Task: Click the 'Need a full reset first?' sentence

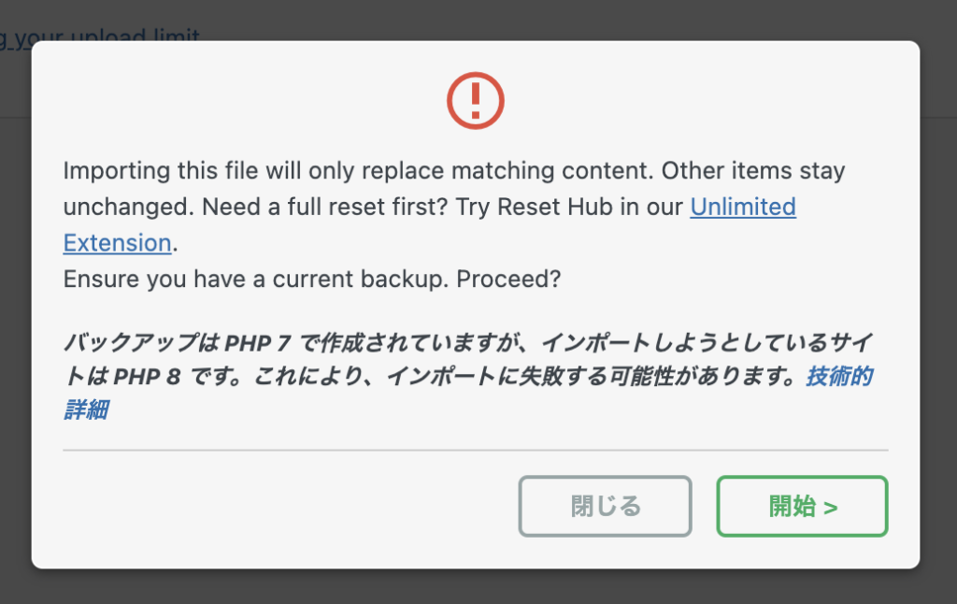Action: (x=325, y=207)
